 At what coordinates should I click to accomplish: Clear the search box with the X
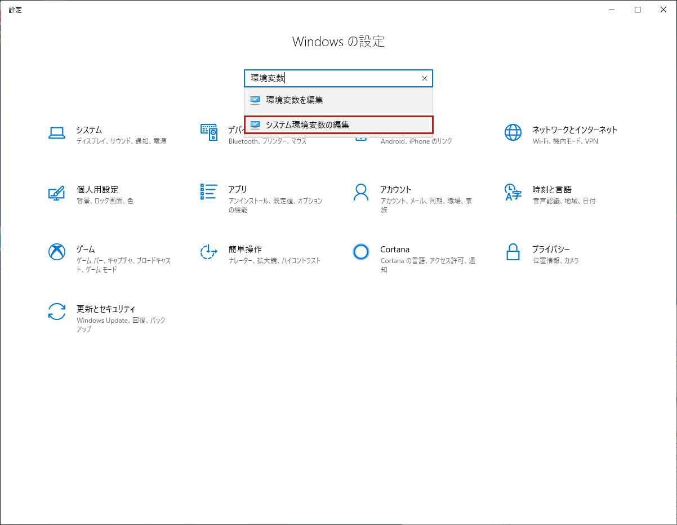[425, 78]
